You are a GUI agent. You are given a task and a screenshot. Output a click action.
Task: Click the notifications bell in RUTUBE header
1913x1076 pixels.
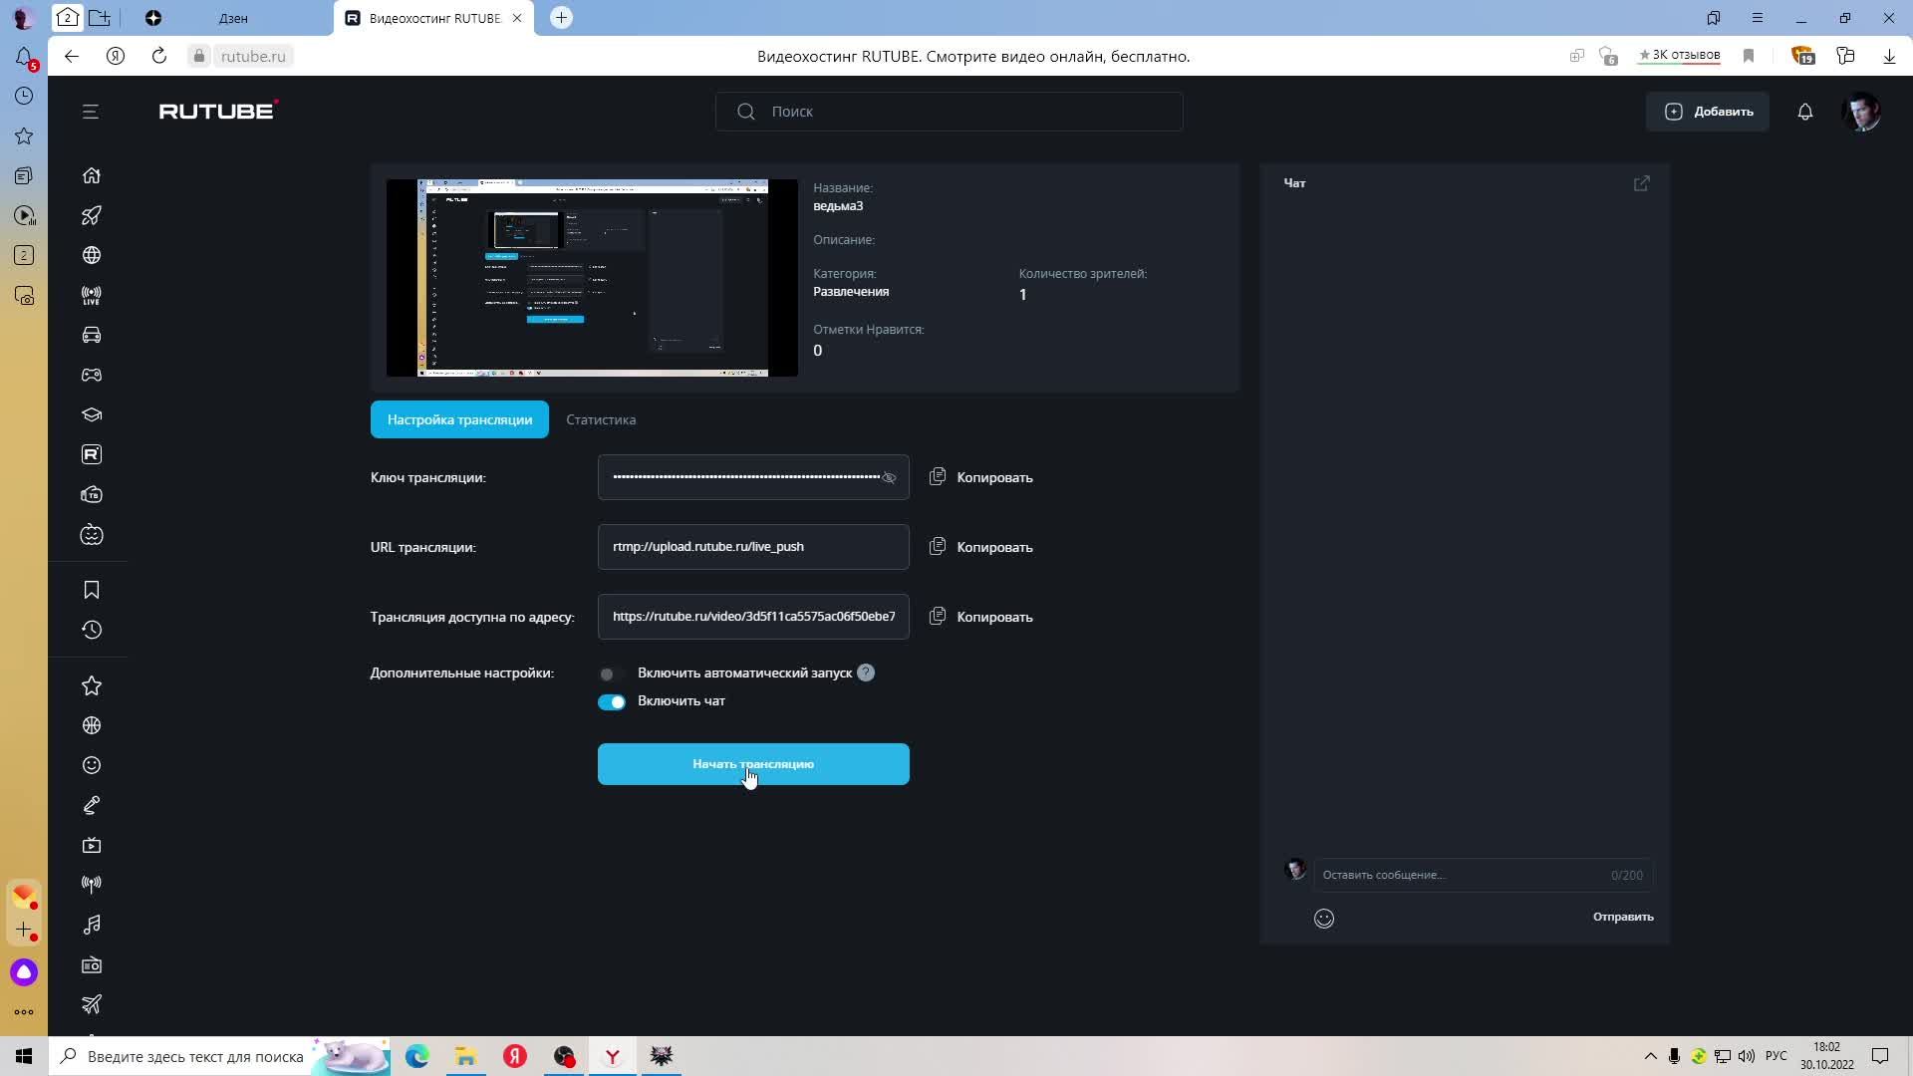1804,112
